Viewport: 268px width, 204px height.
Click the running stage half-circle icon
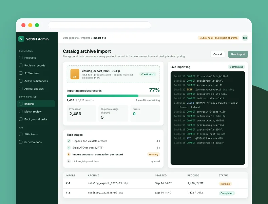pyautogui.click(x=69, y=154)
